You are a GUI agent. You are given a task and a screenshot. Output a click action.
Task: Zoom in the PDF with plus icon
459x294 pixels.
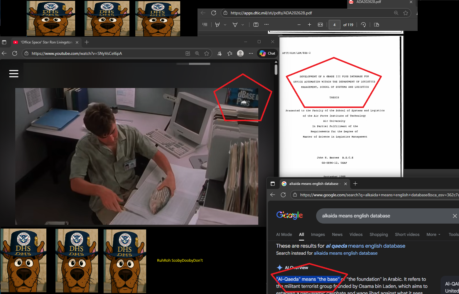309,25
